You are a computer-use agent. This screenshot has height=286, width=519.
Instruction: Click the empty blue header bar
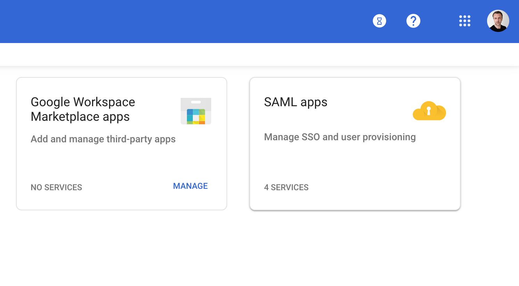(x=174, y=21)
